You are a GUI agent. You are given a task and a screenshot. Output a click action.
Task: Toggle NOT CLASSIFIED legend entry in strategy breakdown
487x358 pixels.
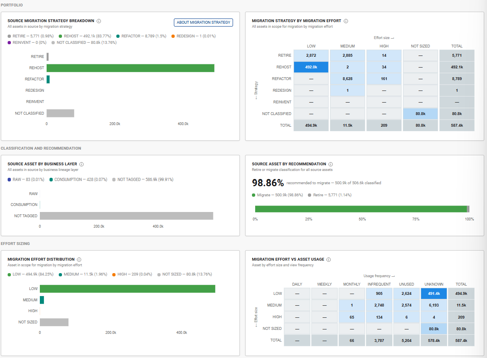point(84,42)
